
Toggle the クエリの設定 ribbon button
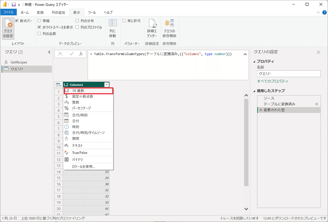coord(8,29)
